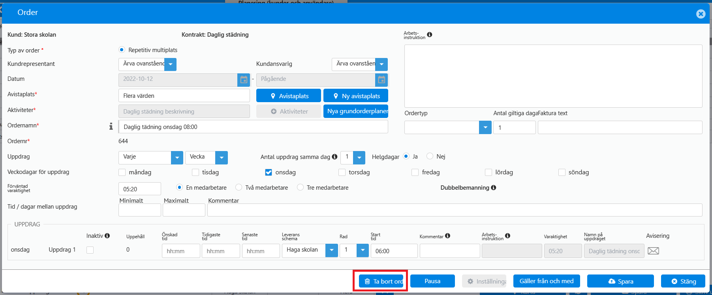The height and width of the screenshot is (295, 712).
Task: Click the info icon beside Ordernamn
Action: pos(111,126)
